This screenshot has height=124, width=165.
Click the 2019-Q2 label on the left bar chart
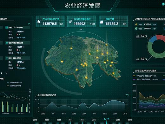pyautogui.click(x=21, y=114)
